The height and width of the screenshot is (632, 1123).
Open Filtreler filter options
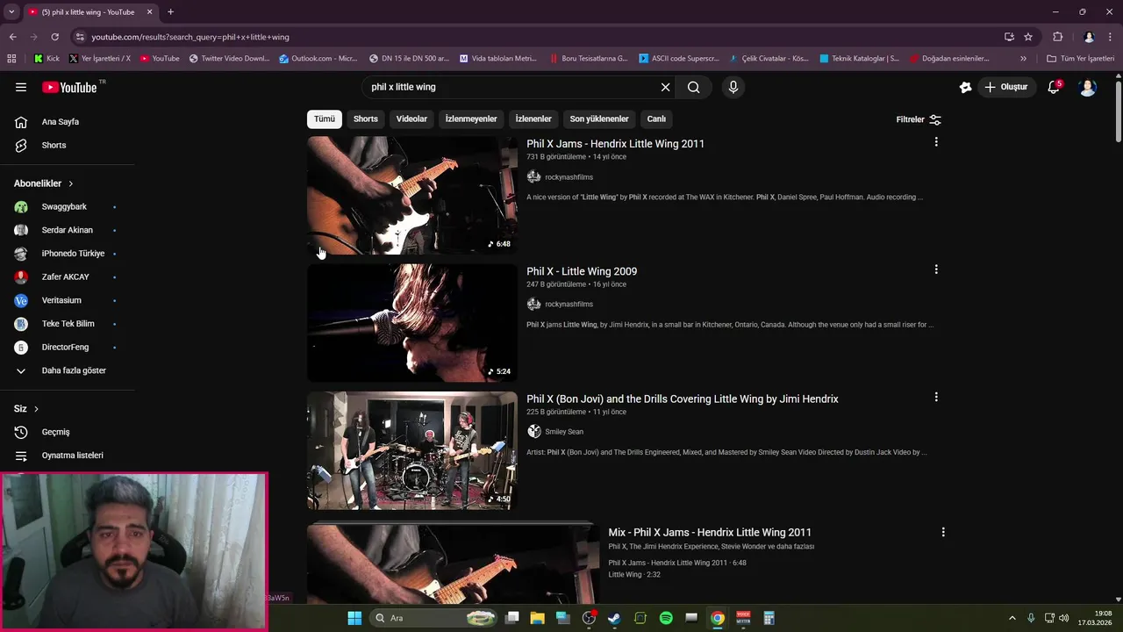pyautogui.click(x=919, y=119)
